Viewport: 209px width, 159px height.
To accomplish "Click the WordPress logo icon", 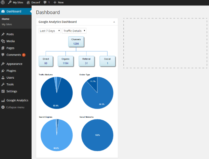I will coord(3,2).
